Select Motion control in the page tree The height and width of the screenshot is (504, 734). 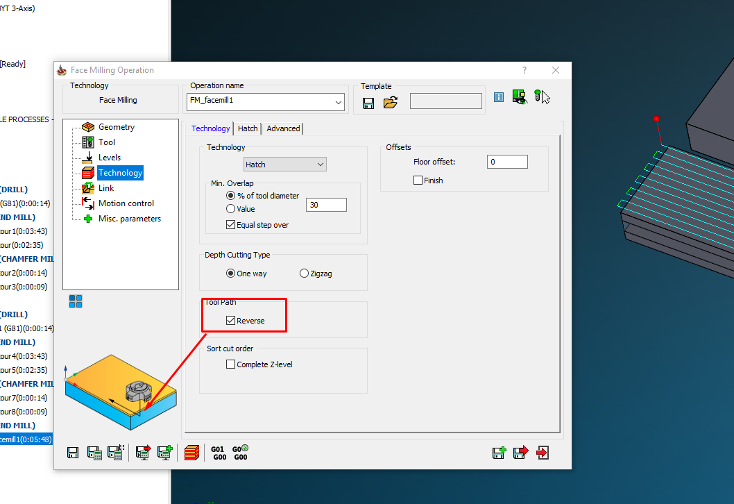pyautogui.click(x=126, y=203)
